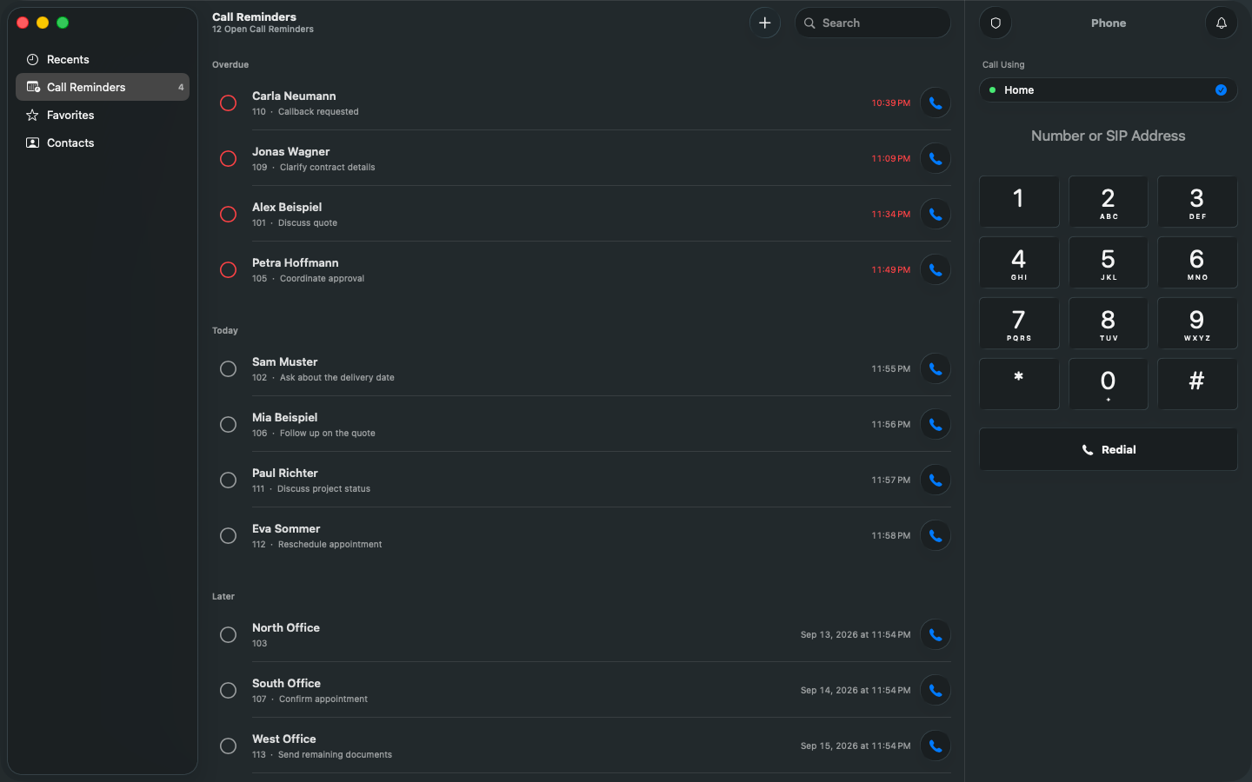Select 'Follow up on the quote' note

(x=328, y=433)
